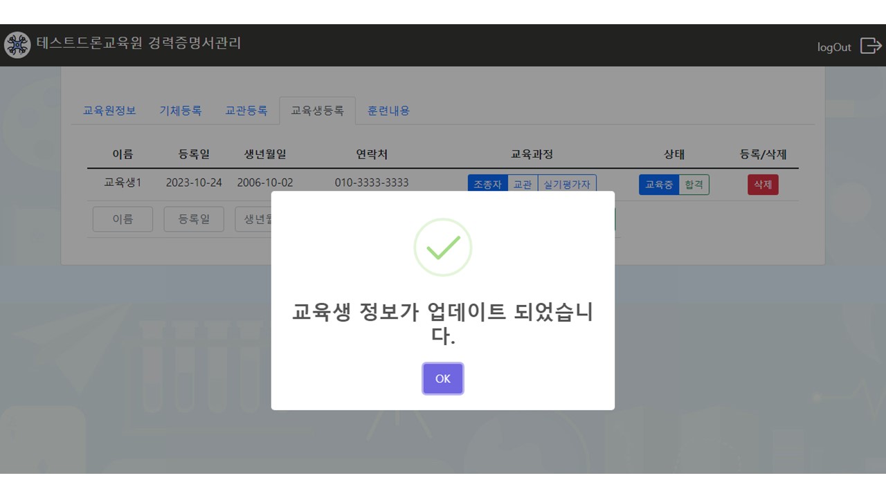Toggle the 실기평가자 course option

click(x=567, y=185)
